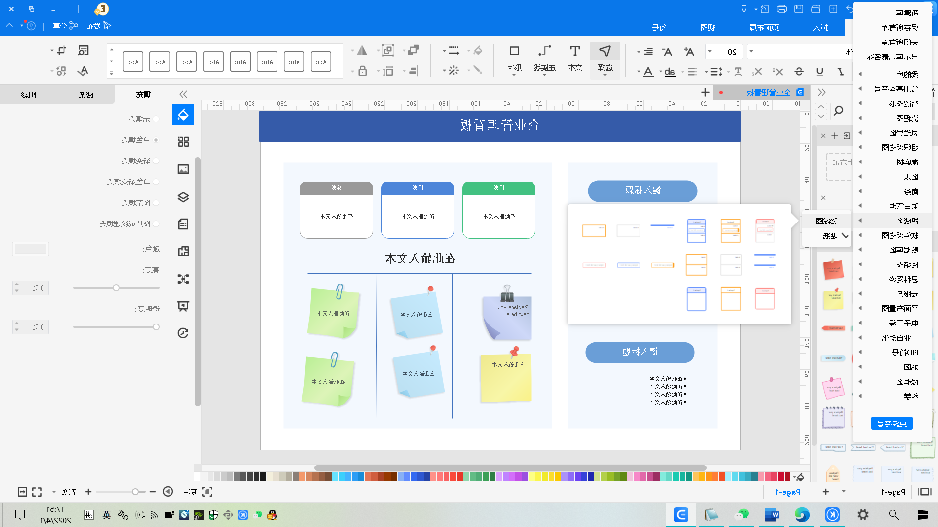Select the 图片或纹理填充 radio option
938x527 pixels.
click(x=156, y=223)
